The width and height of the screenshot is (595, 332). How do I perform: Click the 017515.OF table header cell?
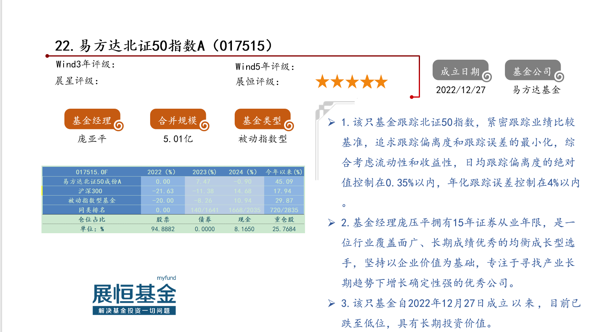pyautogui.click(x=92, y=172)
